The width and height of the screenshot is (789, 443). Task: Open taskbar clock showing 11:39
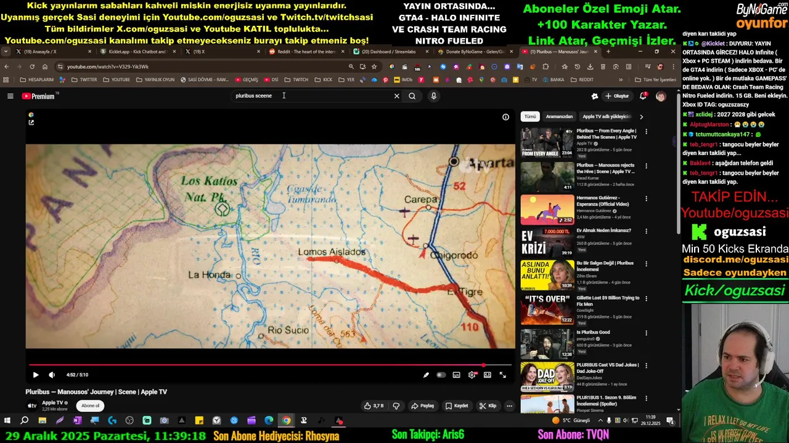(x=651, y=421)
